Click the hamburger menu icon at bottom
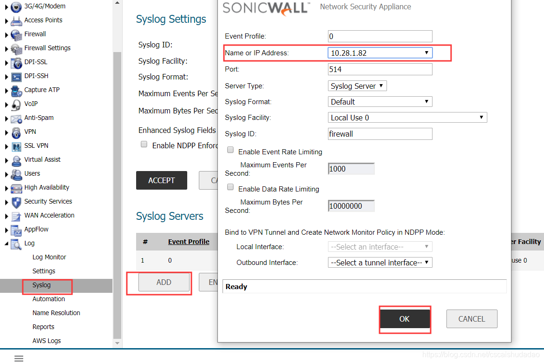The height and width of the screenshot is (363, 544). pos(19,358)
